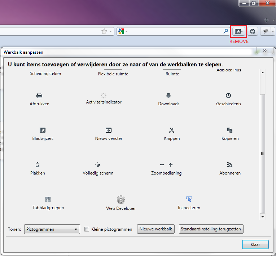
Task: Select the Tabbladgroepen icon
Action: [x=48, y=199]
